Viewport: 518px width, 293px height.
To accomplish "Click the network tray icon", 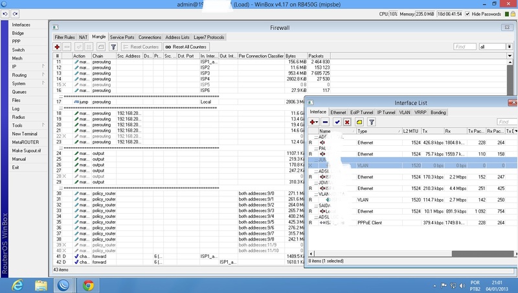I will click(453, 286).
